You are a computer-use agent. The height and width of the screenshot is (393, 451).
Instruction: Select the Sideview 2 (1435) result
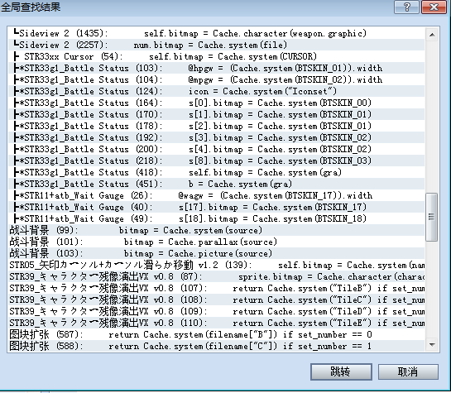tap(216, 33)
